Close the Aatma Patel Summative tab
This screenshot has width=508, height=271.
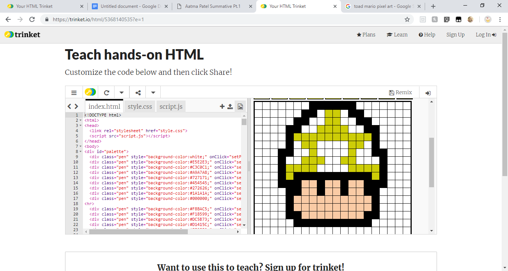coord(250,6)
